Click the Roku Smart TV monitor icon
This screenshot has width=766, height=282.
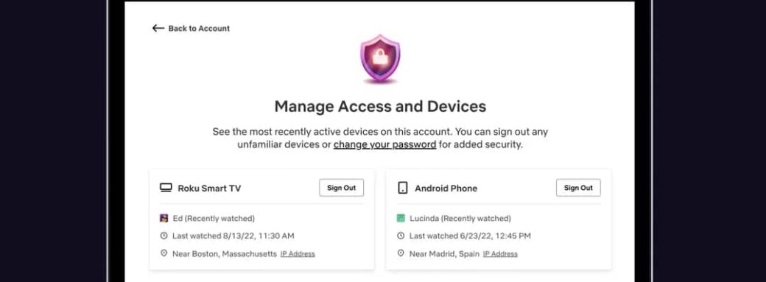tap(166, 188)
